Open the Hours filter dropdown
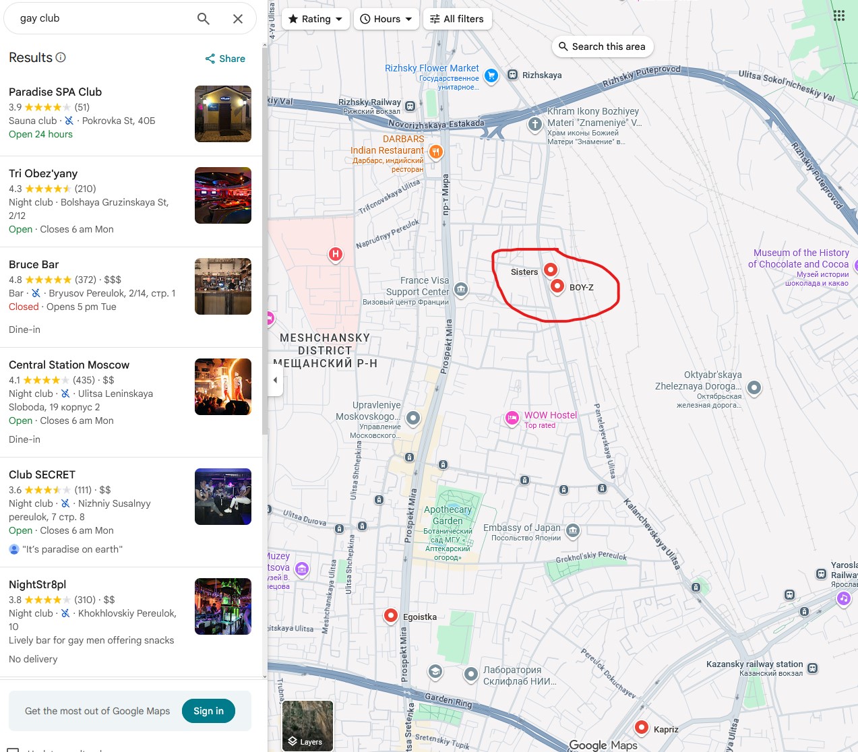 click(x=386, y=19)
